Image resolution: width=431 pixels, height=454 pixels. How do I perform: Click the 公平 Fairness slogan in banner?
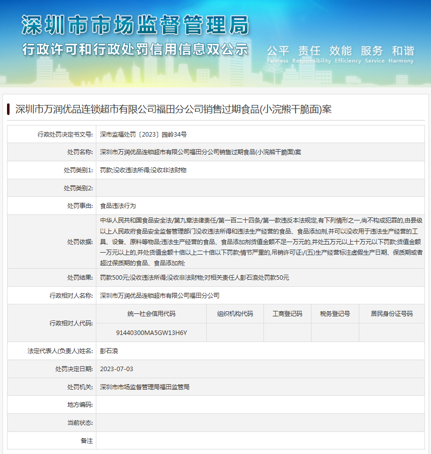[277, 54]
